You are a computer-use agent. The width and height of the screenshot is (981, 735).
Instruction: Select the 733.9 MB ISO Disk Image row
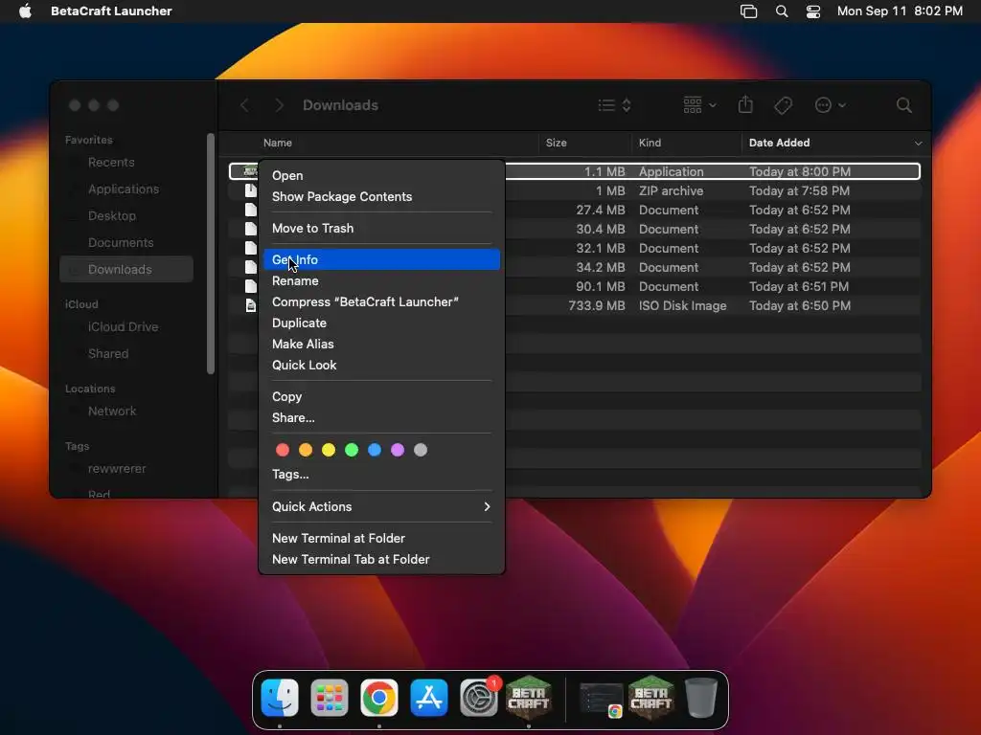(x=575, y=305)
